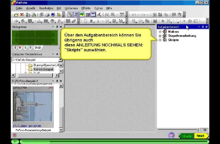Expand the Skripte tree node
Image resolution: width=220 pixels, height=144 pixels.
click(160, 40)
